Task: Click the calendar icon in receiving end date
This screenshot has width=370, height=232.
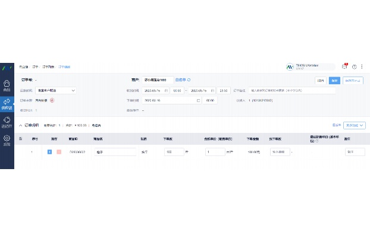Action: [x=212, y=91]
